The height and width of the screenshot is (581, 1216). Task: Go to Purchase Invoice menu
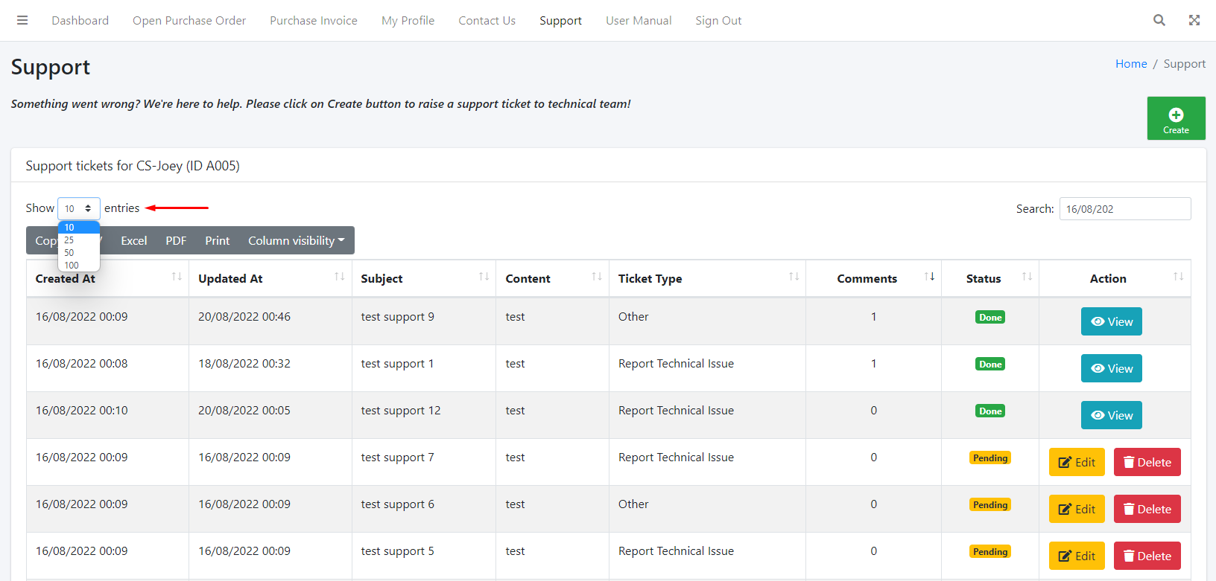tap(313, 21)
